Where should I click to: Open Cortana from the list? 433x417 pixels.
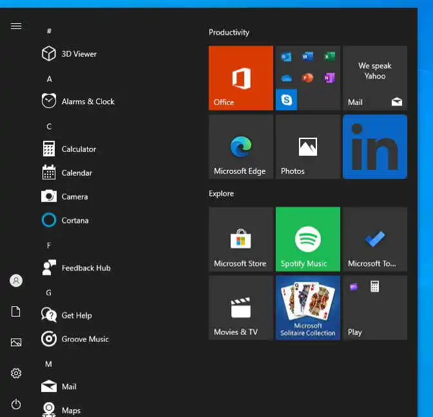point(65,220)
